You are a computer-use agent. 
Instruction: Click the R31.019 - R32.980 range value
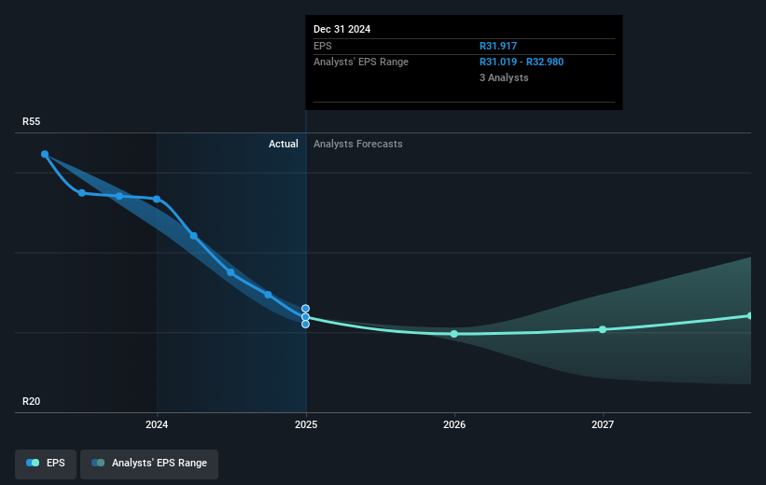(x=522, y=62)
